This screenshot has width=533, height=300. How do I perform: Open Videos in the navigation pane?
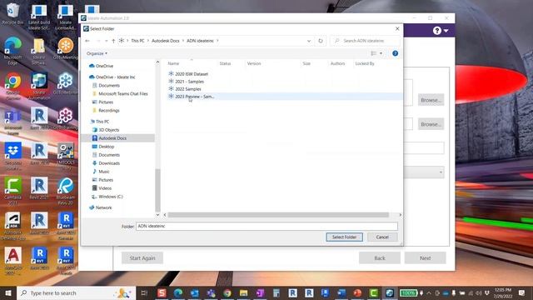tap(102, 188)
